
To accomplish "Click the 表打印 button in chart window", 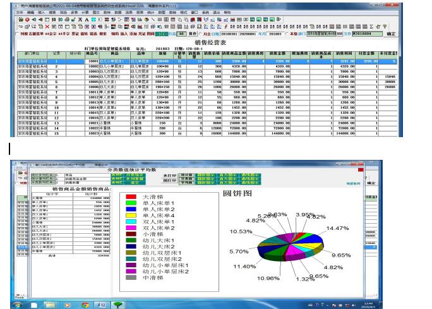I will click(169, 175).
